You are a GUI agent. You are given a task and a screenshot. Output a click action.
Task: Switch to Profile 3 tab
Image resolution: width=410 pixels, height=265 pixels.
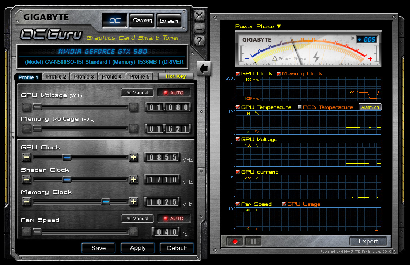(x=84, y=77)
